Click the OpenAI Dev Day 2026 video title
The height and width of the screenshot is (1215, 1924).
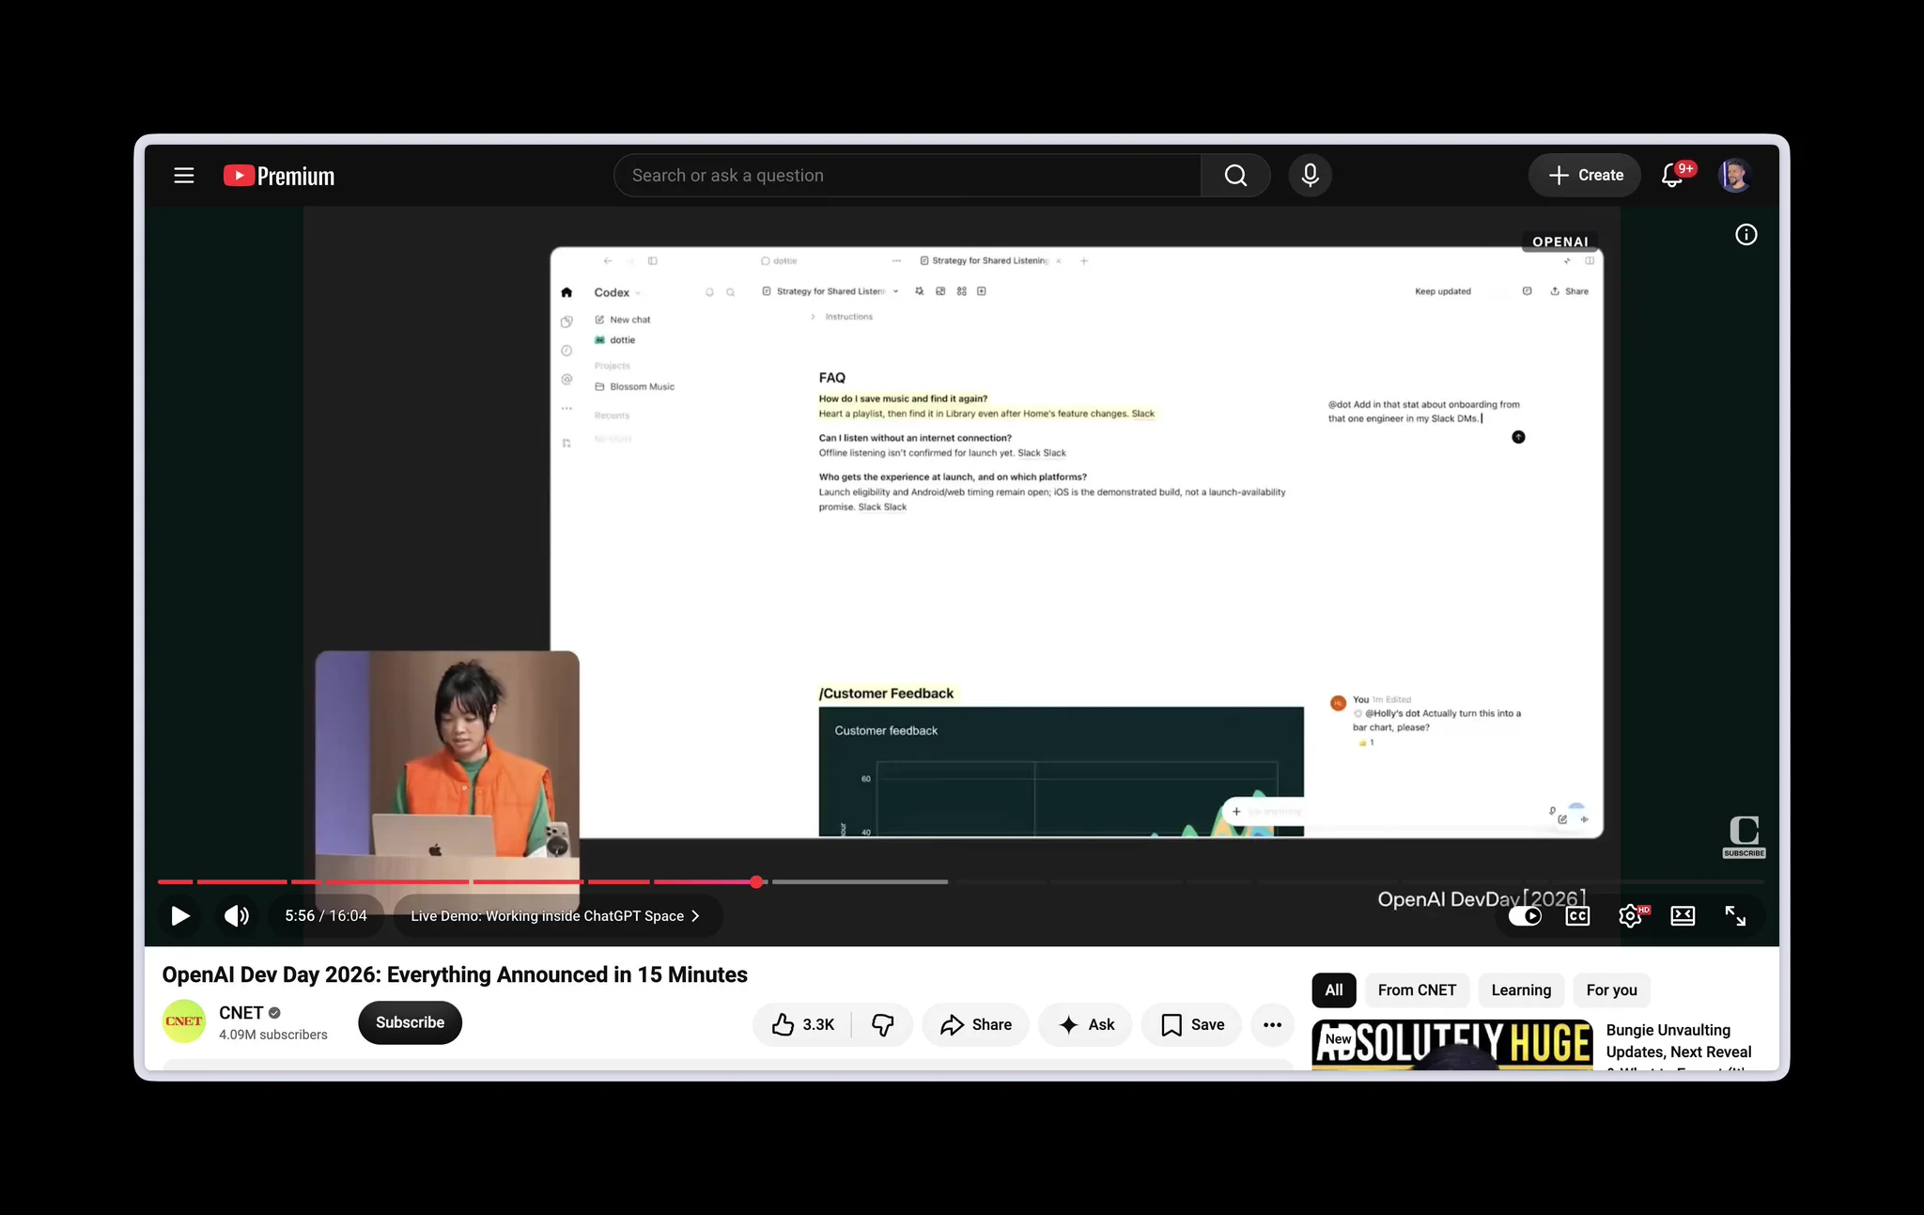point(455,974)
